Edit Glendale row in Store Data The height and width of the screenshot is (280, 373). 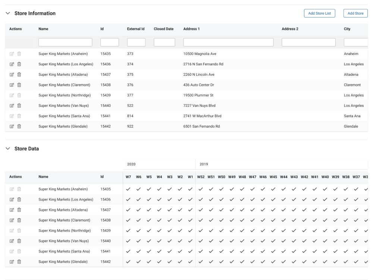click(x=12, y=262)
